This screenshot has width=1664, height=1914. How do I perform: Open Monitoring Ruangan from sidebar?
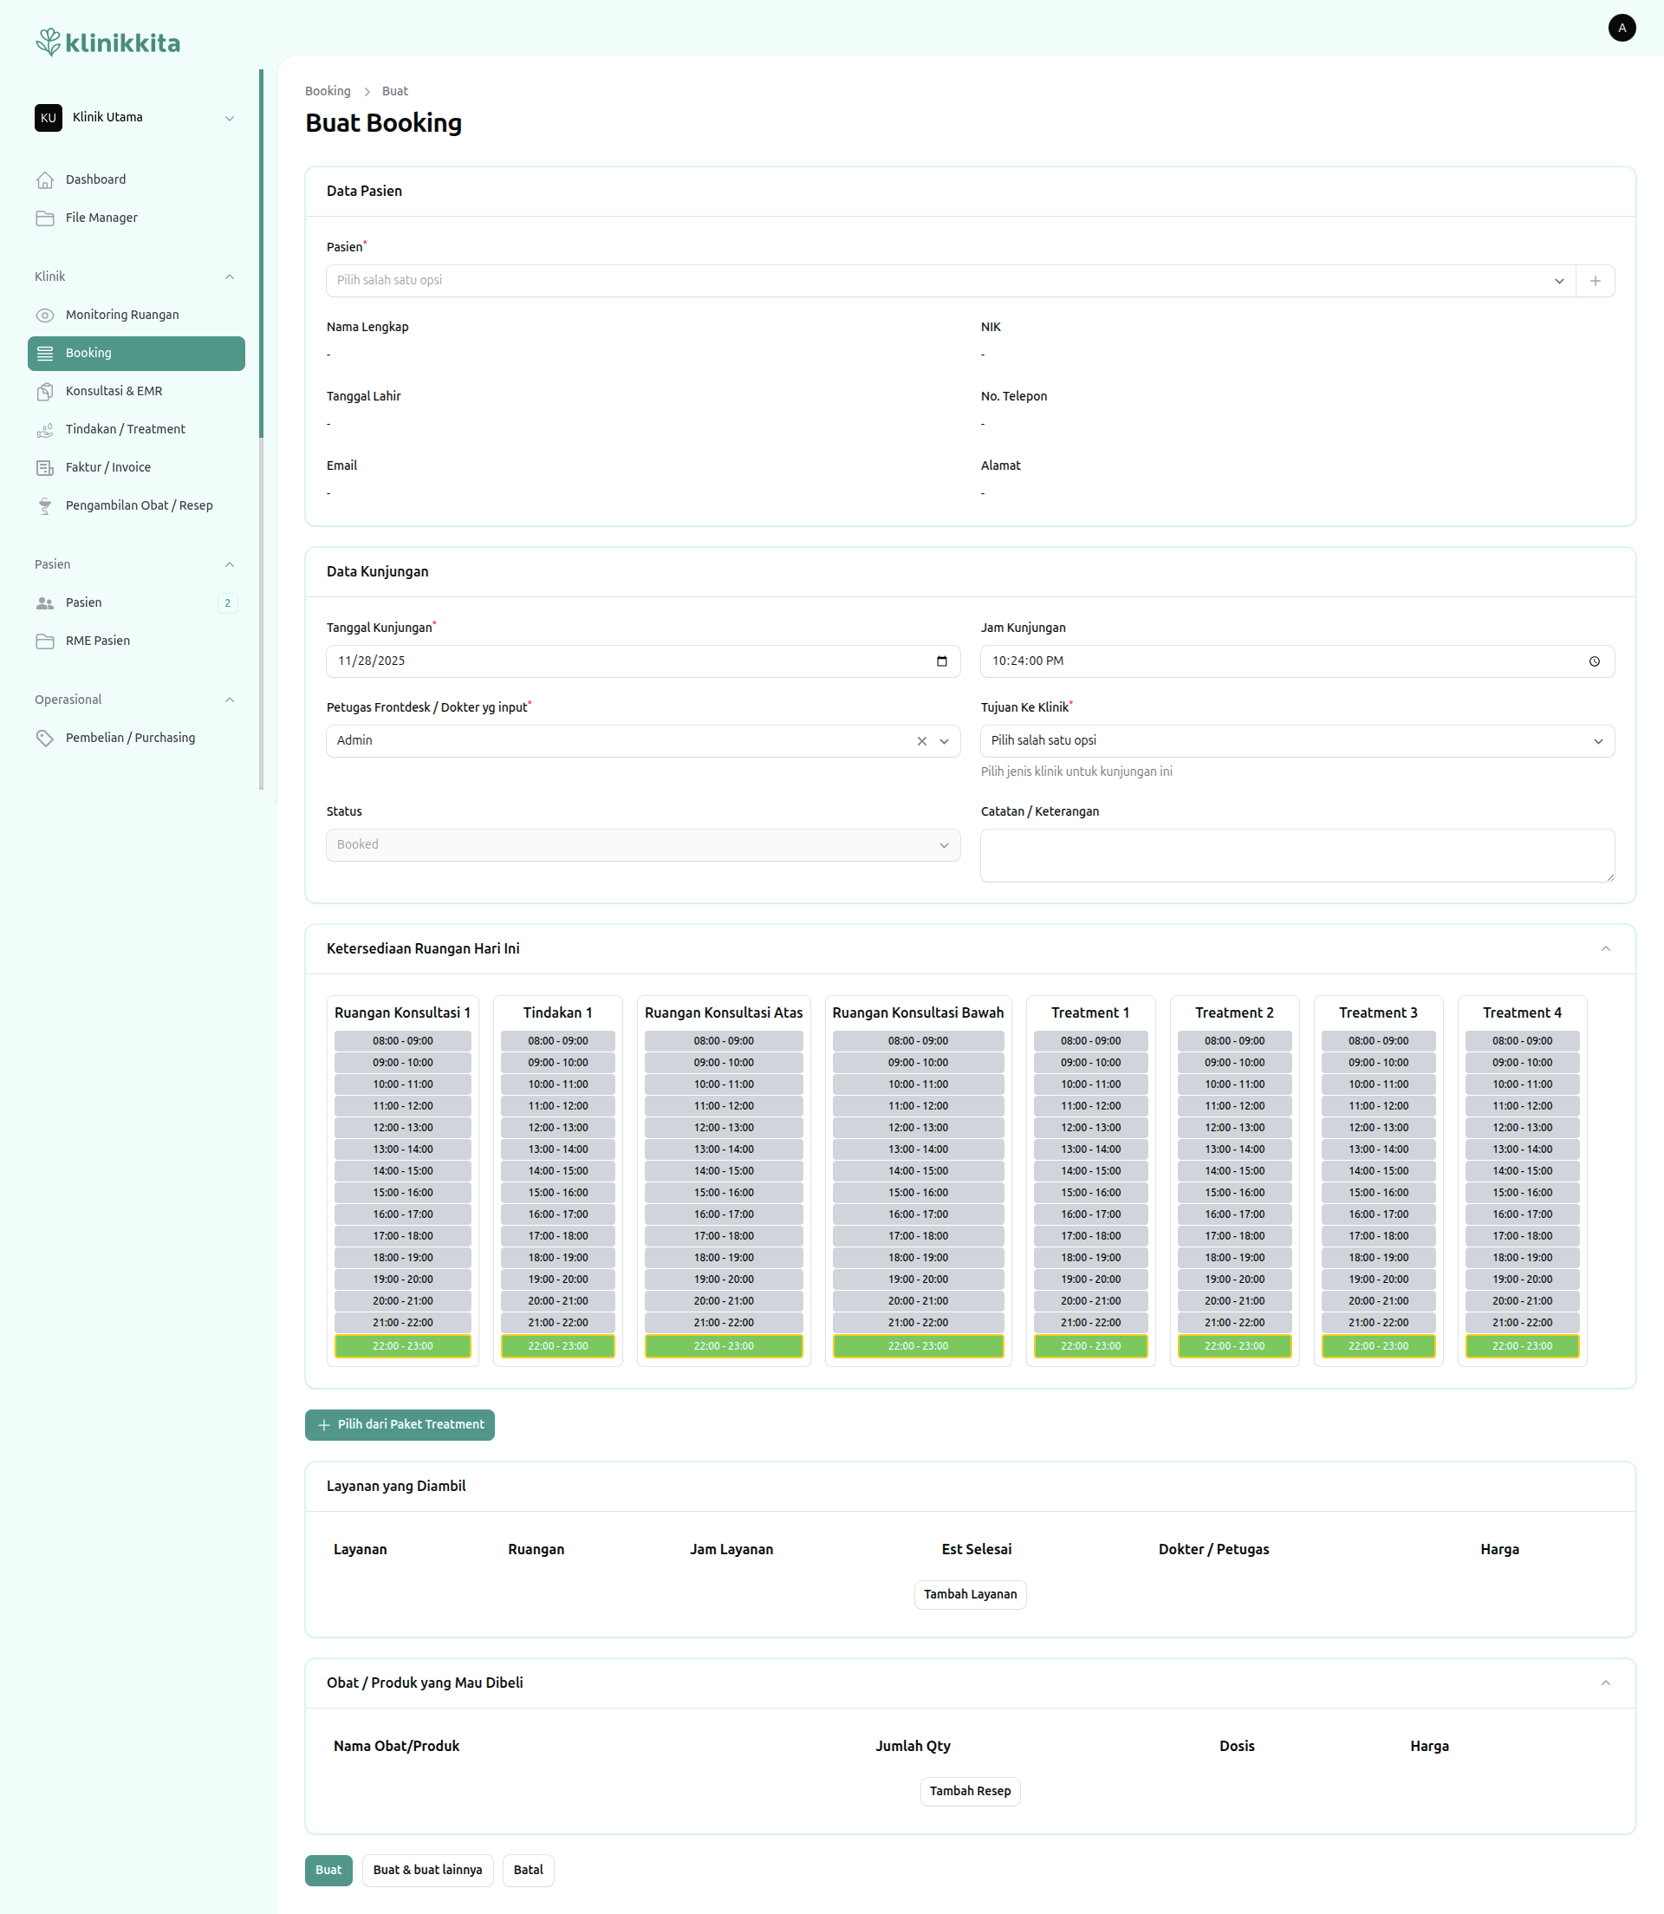click(121, 315)
